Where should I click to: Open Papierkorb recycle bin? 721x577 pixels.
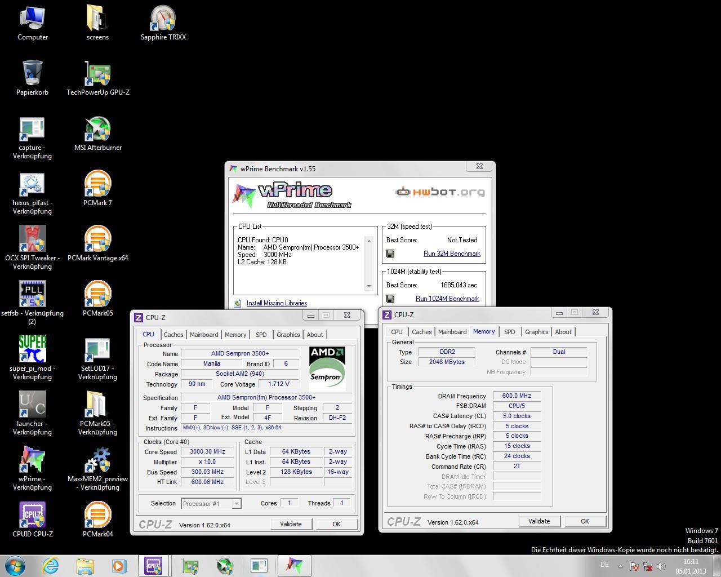point(33,78)
